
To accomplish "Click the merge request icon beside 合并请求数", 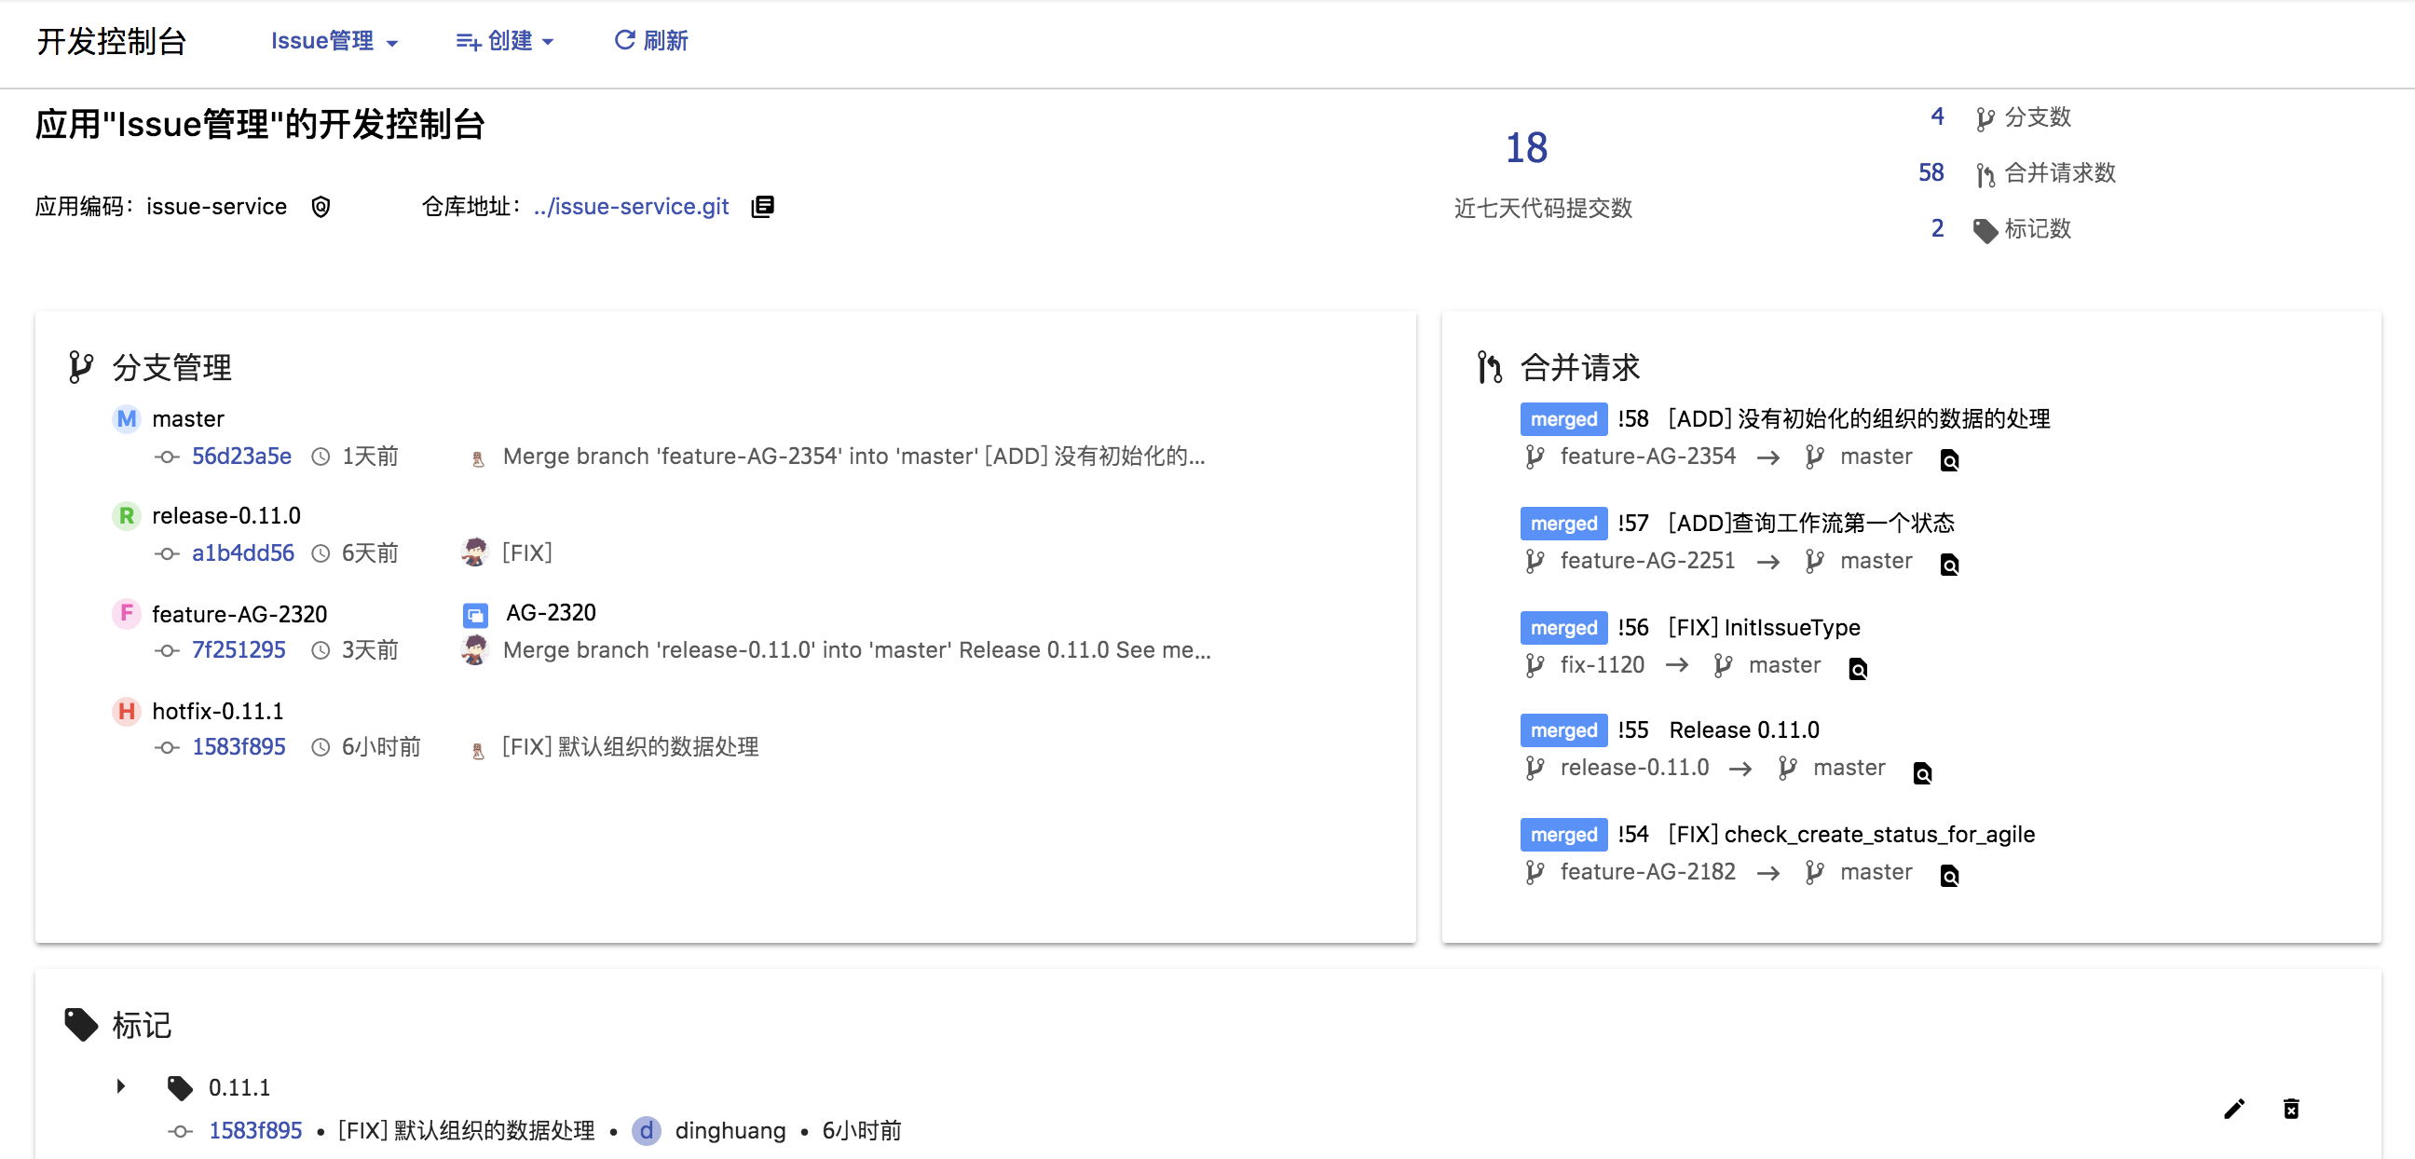I will (1984, 174).
